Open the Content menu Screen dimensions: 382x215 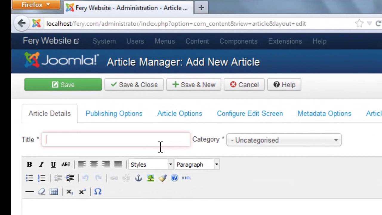coord(197,41)
